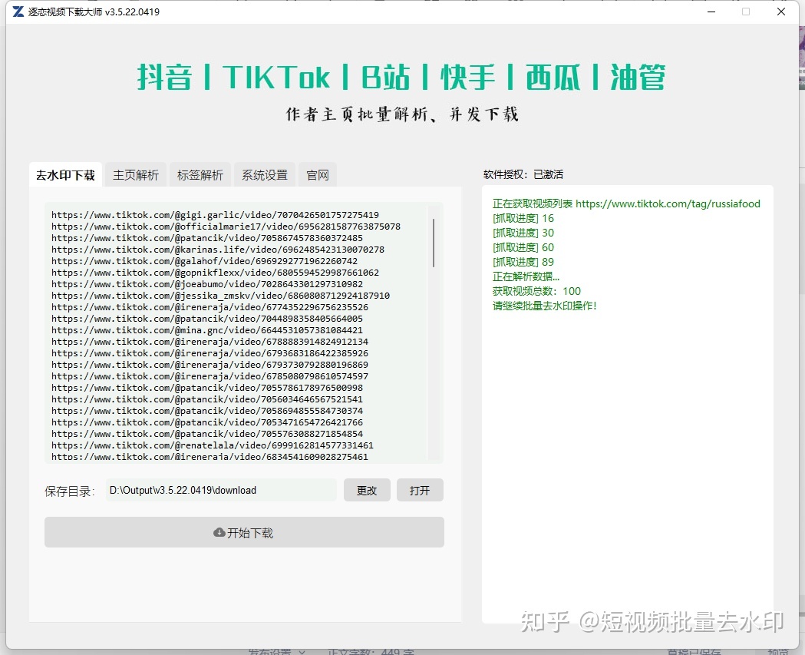The height and width of the screenshot is (655, 805).
Task: Click the log line [抓取进度] 16
Action: tap(523, 218)
